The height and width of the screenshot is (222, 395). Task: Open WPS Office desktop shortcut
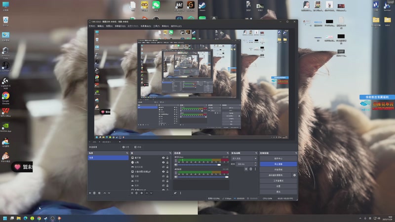(x=5, y=112)
